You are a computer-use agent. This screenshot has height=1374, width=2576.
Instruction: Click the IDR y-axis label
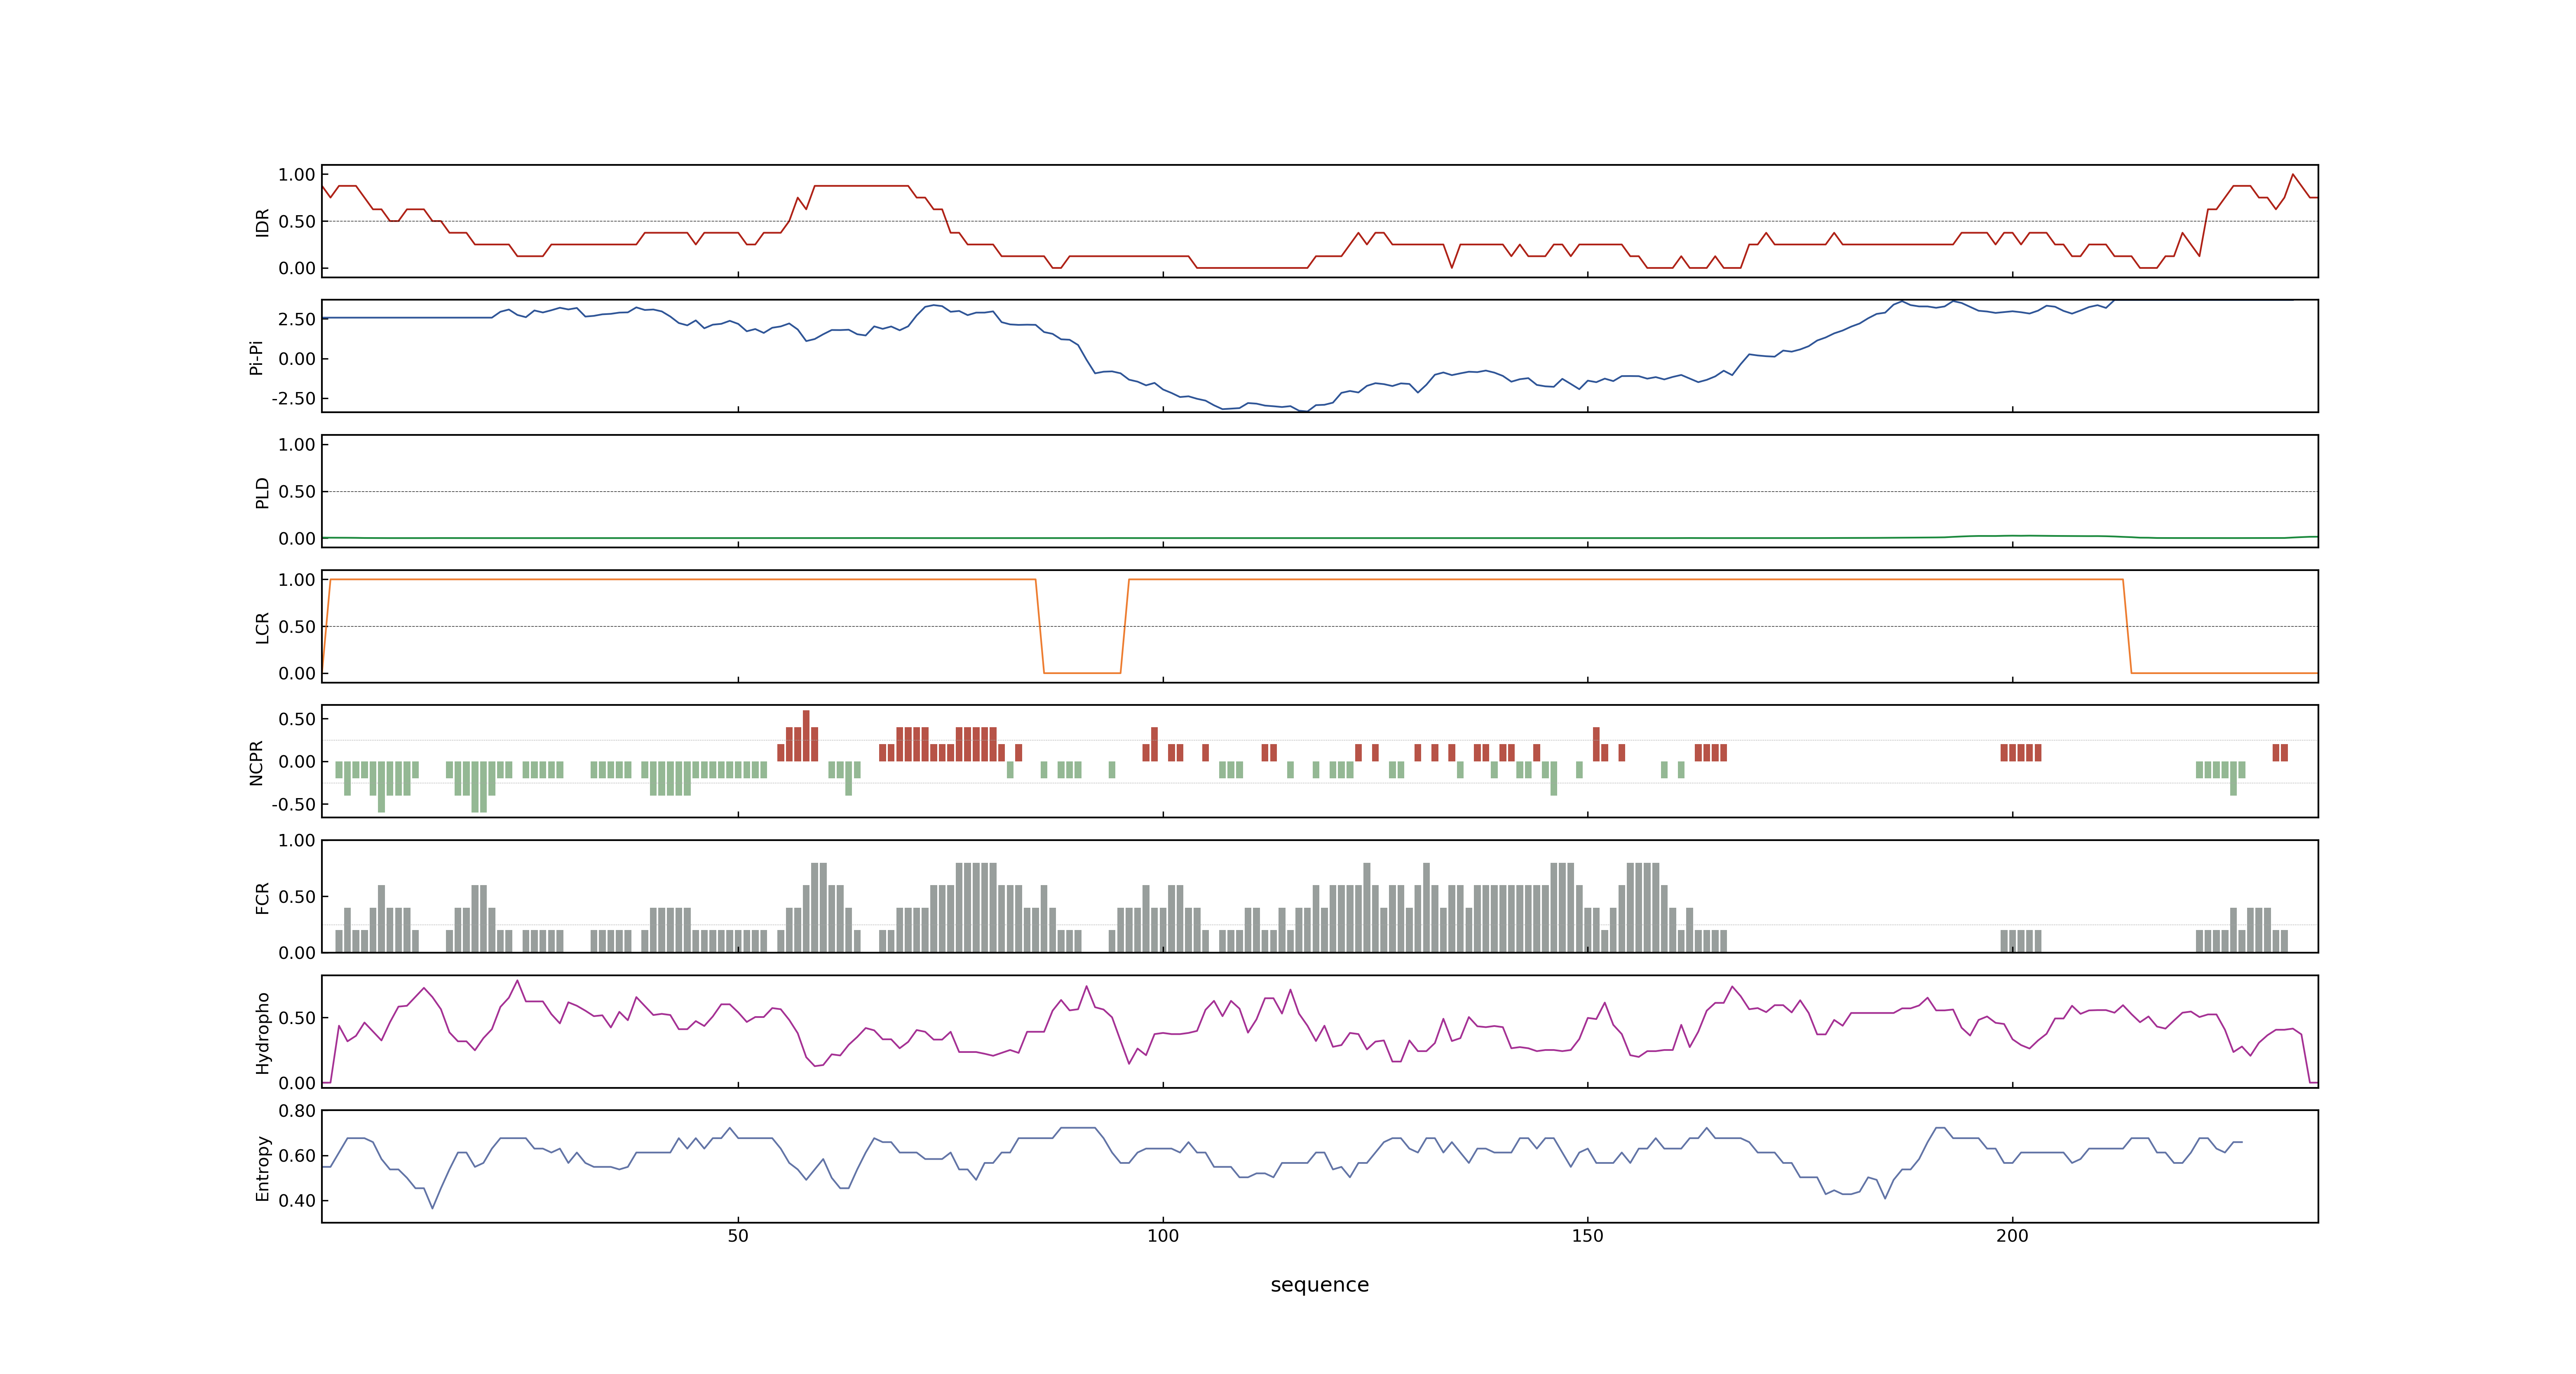pyautogui.click(x=262, y=222)
